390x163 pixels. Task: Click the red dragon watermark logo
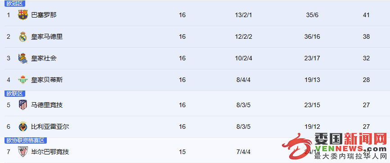tap(297, 146)
